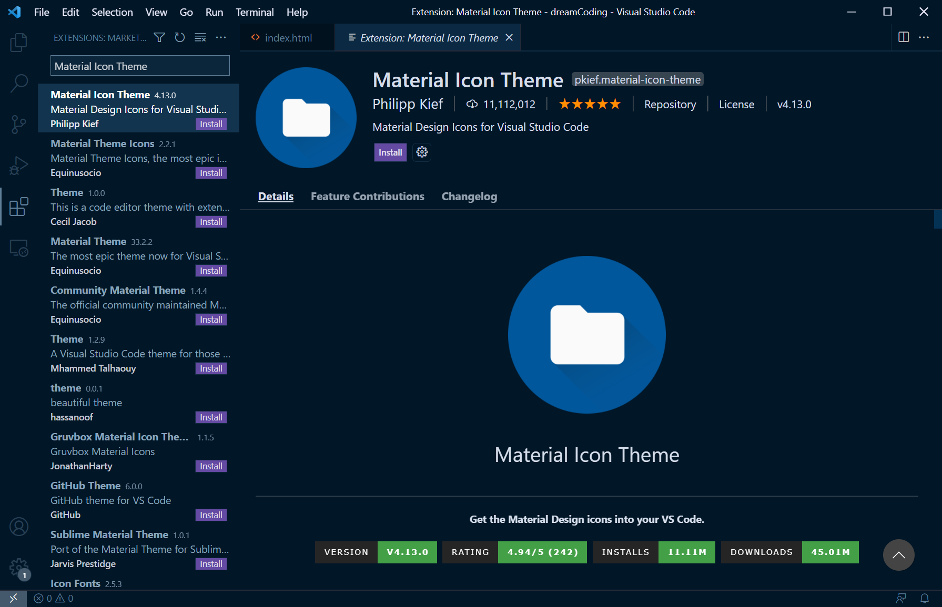Select the Details tab
The image size is (942, 607).
click(x=276, y=196)
